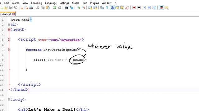Open Find with the binoculars icon
Viewport: 199px width, 111px height.
point(66,8)
